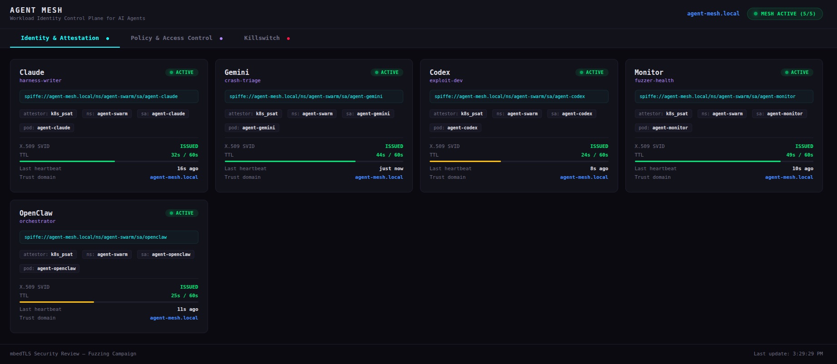Image resolution: width=837 pixels, height=364 pixels.
Task: Click Gemini's ACTIVE status badge
Action: (387, 72)
